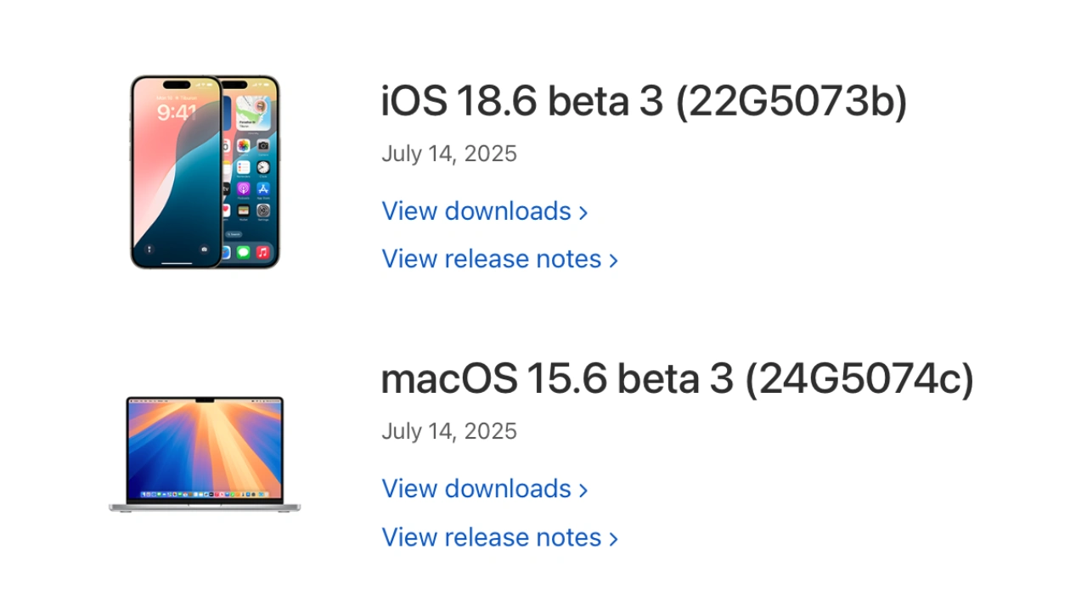The width and height of the screenshot is (1087, 611).
Task: Click the camera shortcut on iPhone lock screen
Action: [x=202, y=249]
